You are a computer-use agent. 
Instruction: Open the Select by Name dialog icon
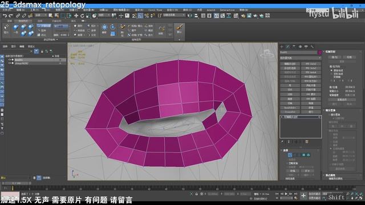(x=56, y=15)
